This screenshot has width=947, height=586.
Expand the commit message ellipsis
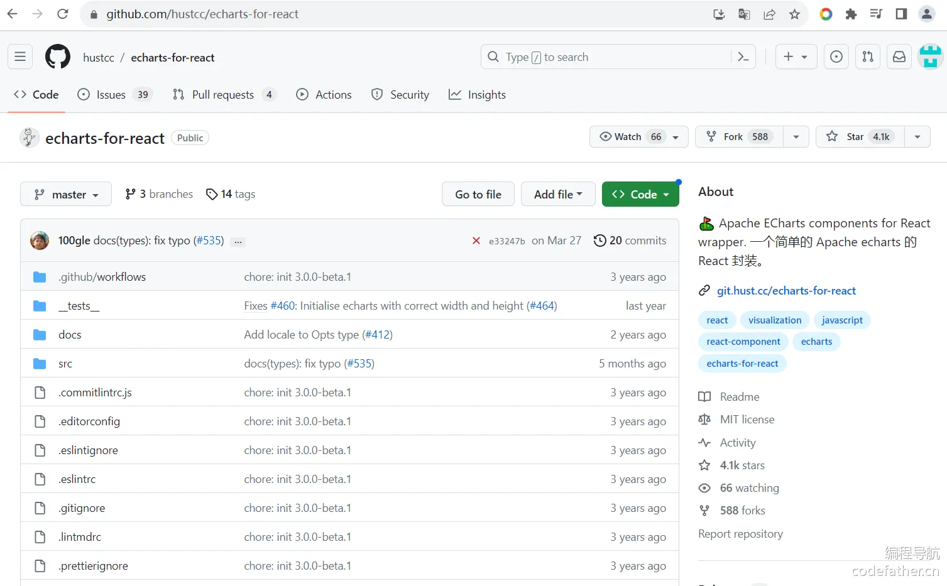pyautogui.click(x=238, y=241)
